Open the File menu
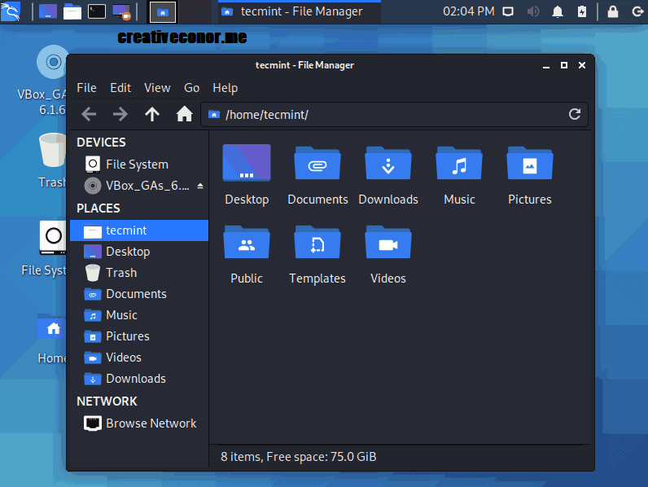648x487 pixels. tap(86, 88)
